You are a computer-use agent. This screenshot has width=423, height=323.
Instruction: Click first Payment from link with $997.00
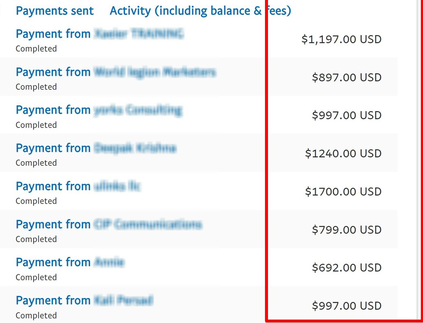(x=99, y=110)
